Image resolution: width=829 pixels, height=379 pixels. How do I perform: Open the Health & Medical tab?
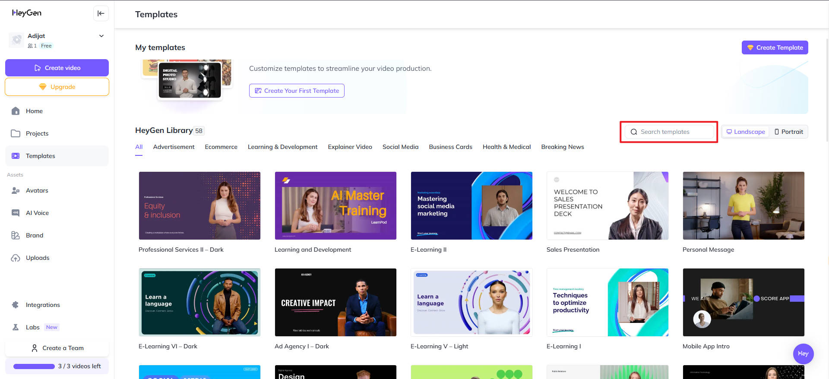coord(506,147)
